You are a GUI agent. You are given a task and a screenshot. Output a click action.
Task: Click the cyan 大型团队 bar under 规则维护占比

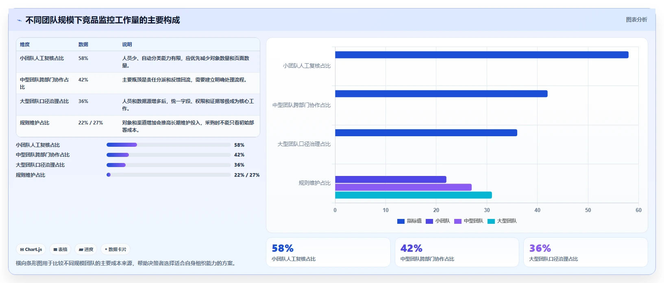tap(414, 195)
